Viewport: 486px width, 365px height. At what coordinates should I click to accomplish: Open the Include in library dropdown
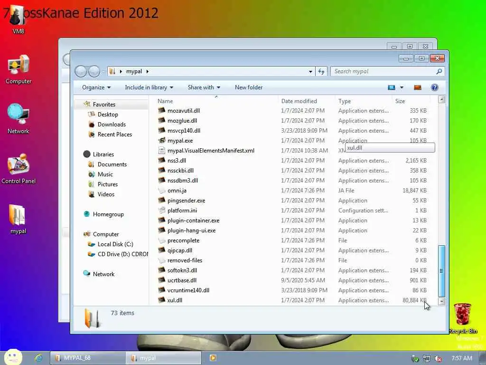pos(149,87)
